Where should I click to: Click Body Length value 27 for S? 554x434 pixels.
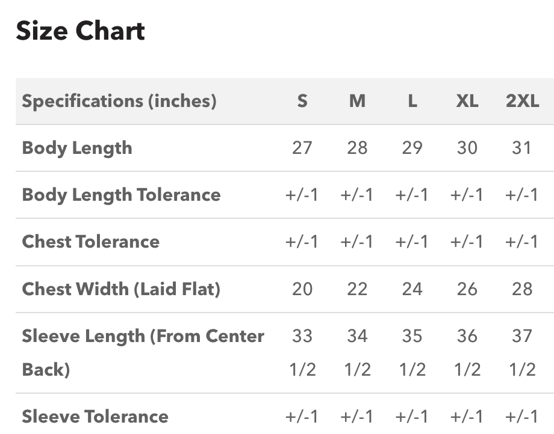[x=302, y=148]
